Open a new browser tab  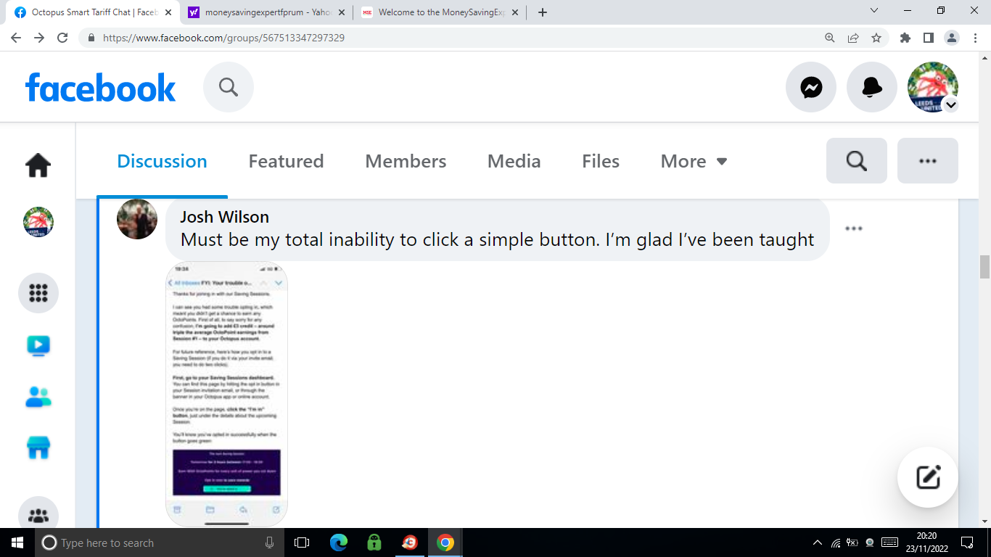(x=543, y=12)
